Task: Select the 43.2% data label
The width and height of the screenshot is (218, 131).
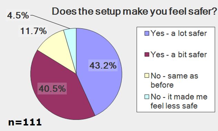Action: click(103, 65)
